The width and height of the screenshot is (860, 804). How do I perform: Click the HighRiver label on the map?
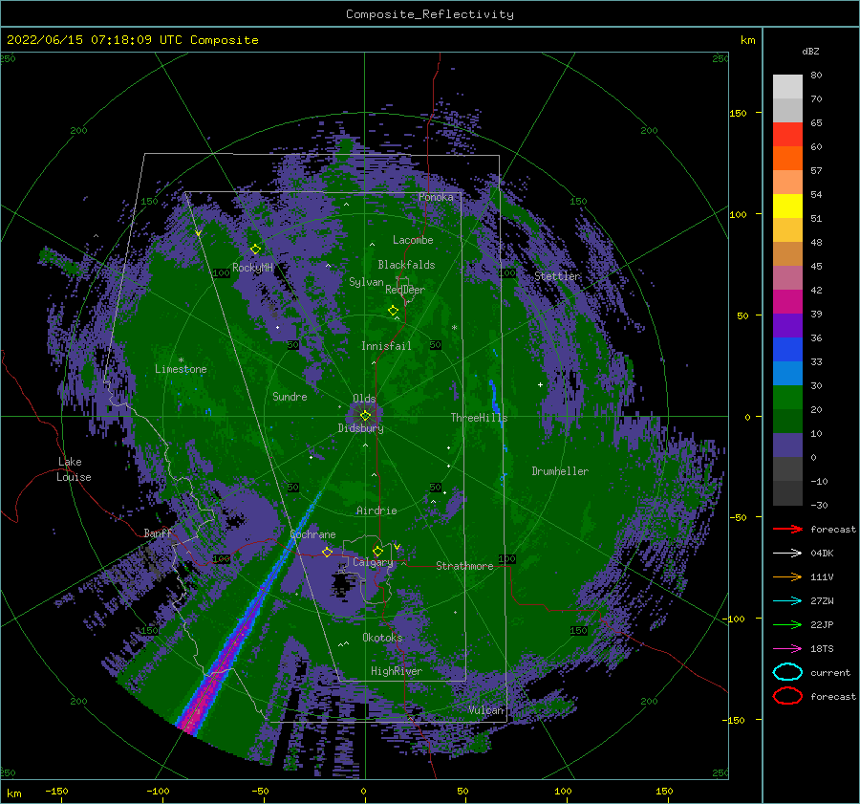coord(397,671)
